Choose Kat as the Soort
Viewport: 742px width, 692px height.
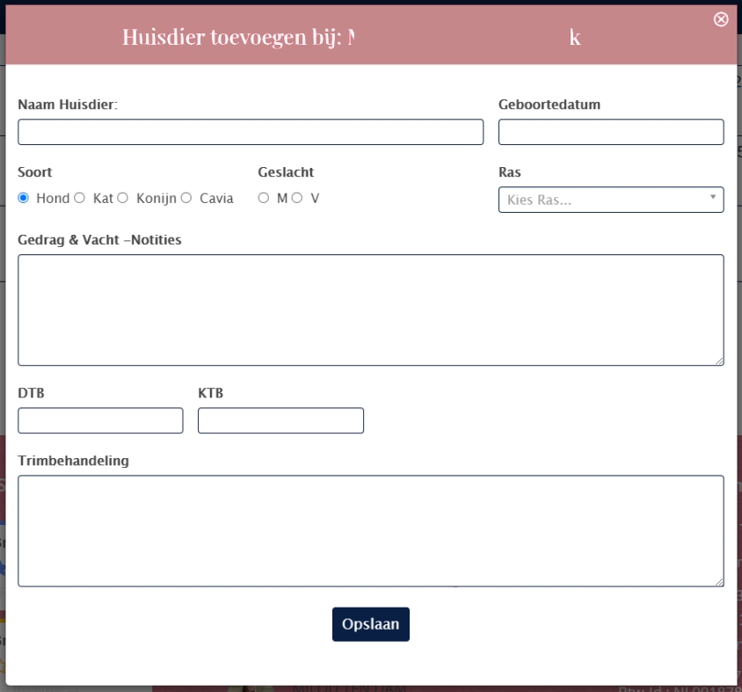pos(80,199)
